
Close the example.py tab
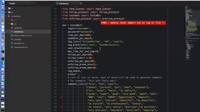point(81,4)
